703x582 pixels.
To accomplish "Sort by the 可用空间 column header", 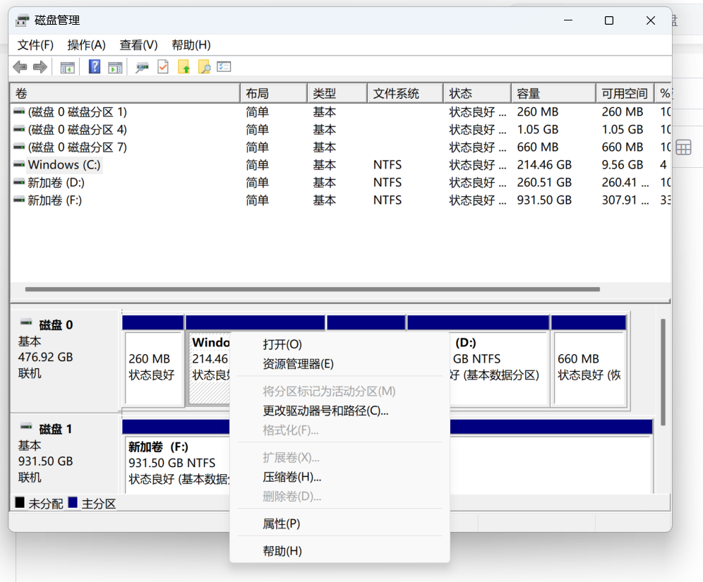I will click(625, 94).
